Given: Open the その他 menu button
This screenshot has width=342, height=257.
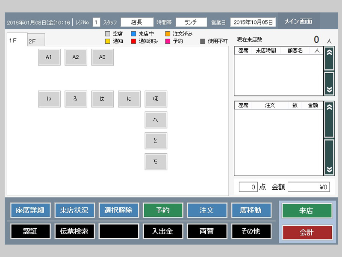Looking at the screenshot, I should pos(251,231).
